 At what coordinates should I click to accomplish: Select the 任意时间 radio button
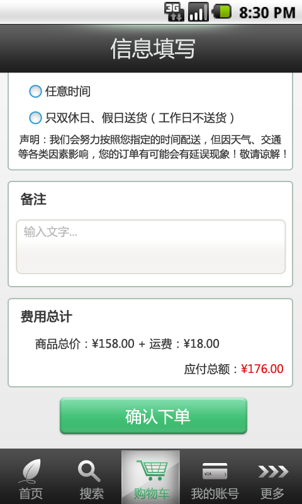(x=35, y=91)
